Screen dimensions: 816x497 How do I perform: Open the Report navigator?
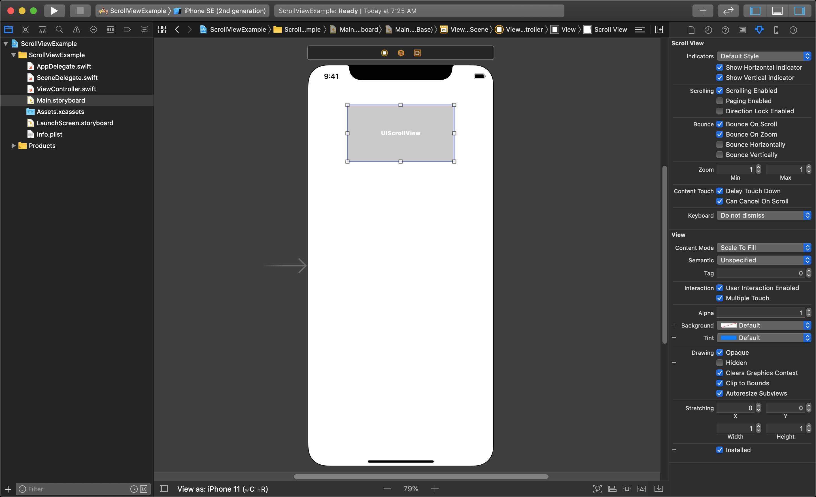click(144, 29)
